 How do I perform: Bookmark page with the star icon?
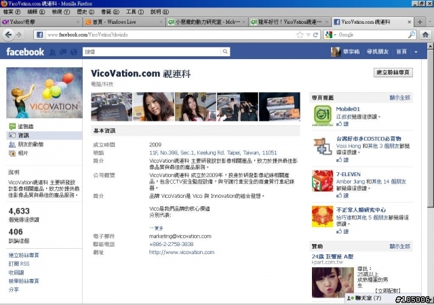point(300,35)
